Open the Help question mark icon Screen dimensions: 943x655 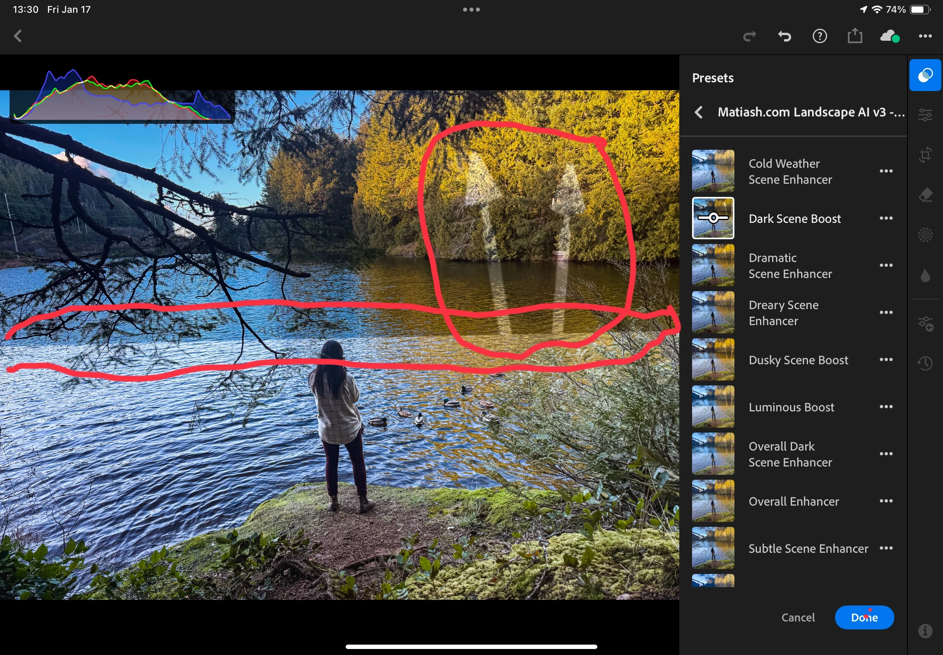pyautogui.click(x=820, y=36)
